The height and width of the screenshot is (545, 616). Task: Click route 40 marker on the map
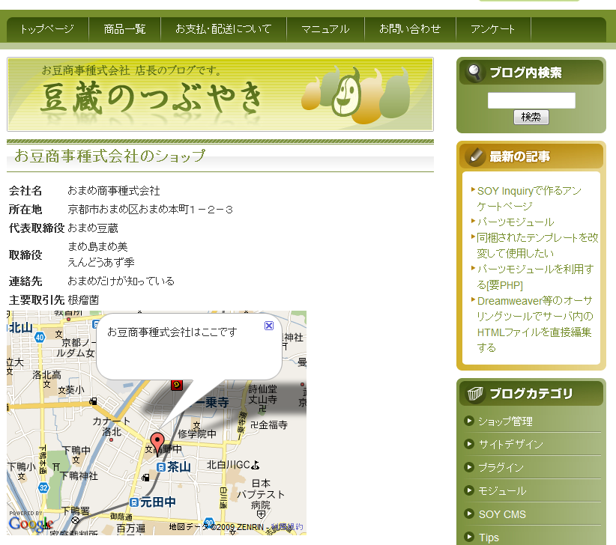click(x=40, y=337)
